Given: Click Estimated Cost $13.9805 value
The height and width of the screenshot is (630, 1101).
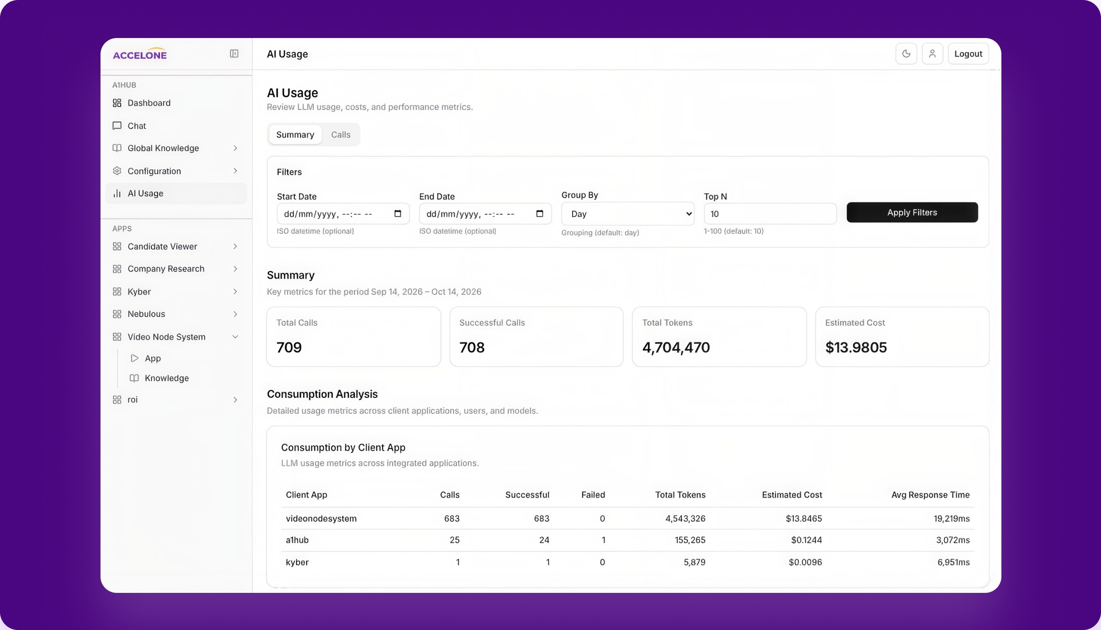Looking at the screenshot, I should (x=856, y=348).
